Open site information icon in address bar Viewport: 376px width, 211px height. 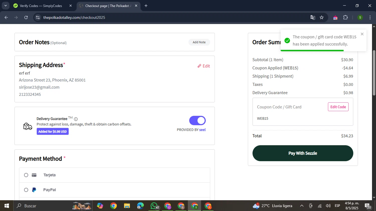(x=38, y=18)
